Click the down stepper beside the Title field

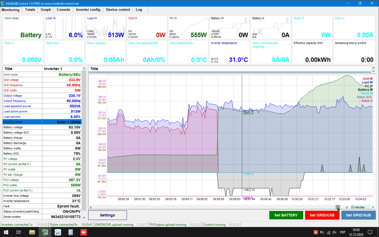point(373,71)
